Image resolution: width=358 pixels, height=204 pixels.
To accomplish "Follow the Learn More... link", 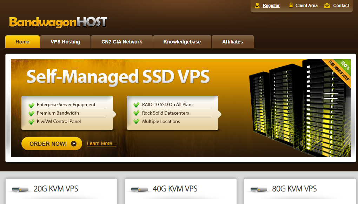I will (101, 144).
